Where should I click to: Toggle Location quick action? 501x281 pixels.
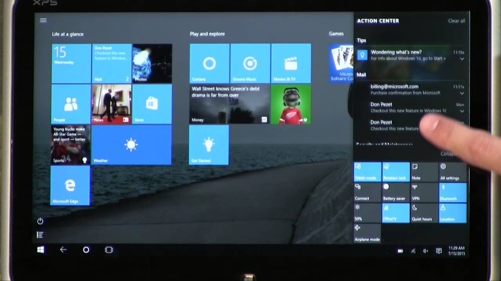453,213
